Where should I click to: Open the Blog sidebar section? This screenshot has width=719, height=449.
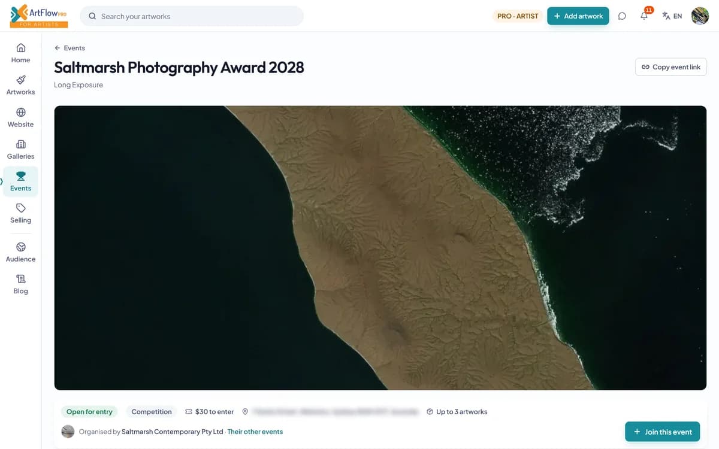click(20, 284)
